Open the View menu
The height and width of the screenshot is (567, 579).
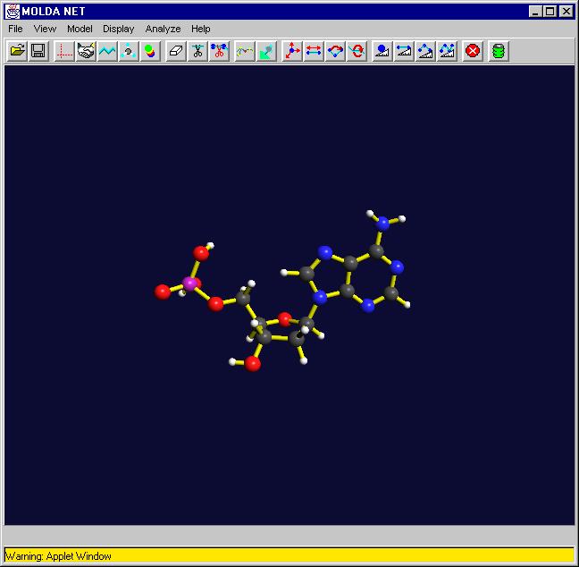click(45, 29)
